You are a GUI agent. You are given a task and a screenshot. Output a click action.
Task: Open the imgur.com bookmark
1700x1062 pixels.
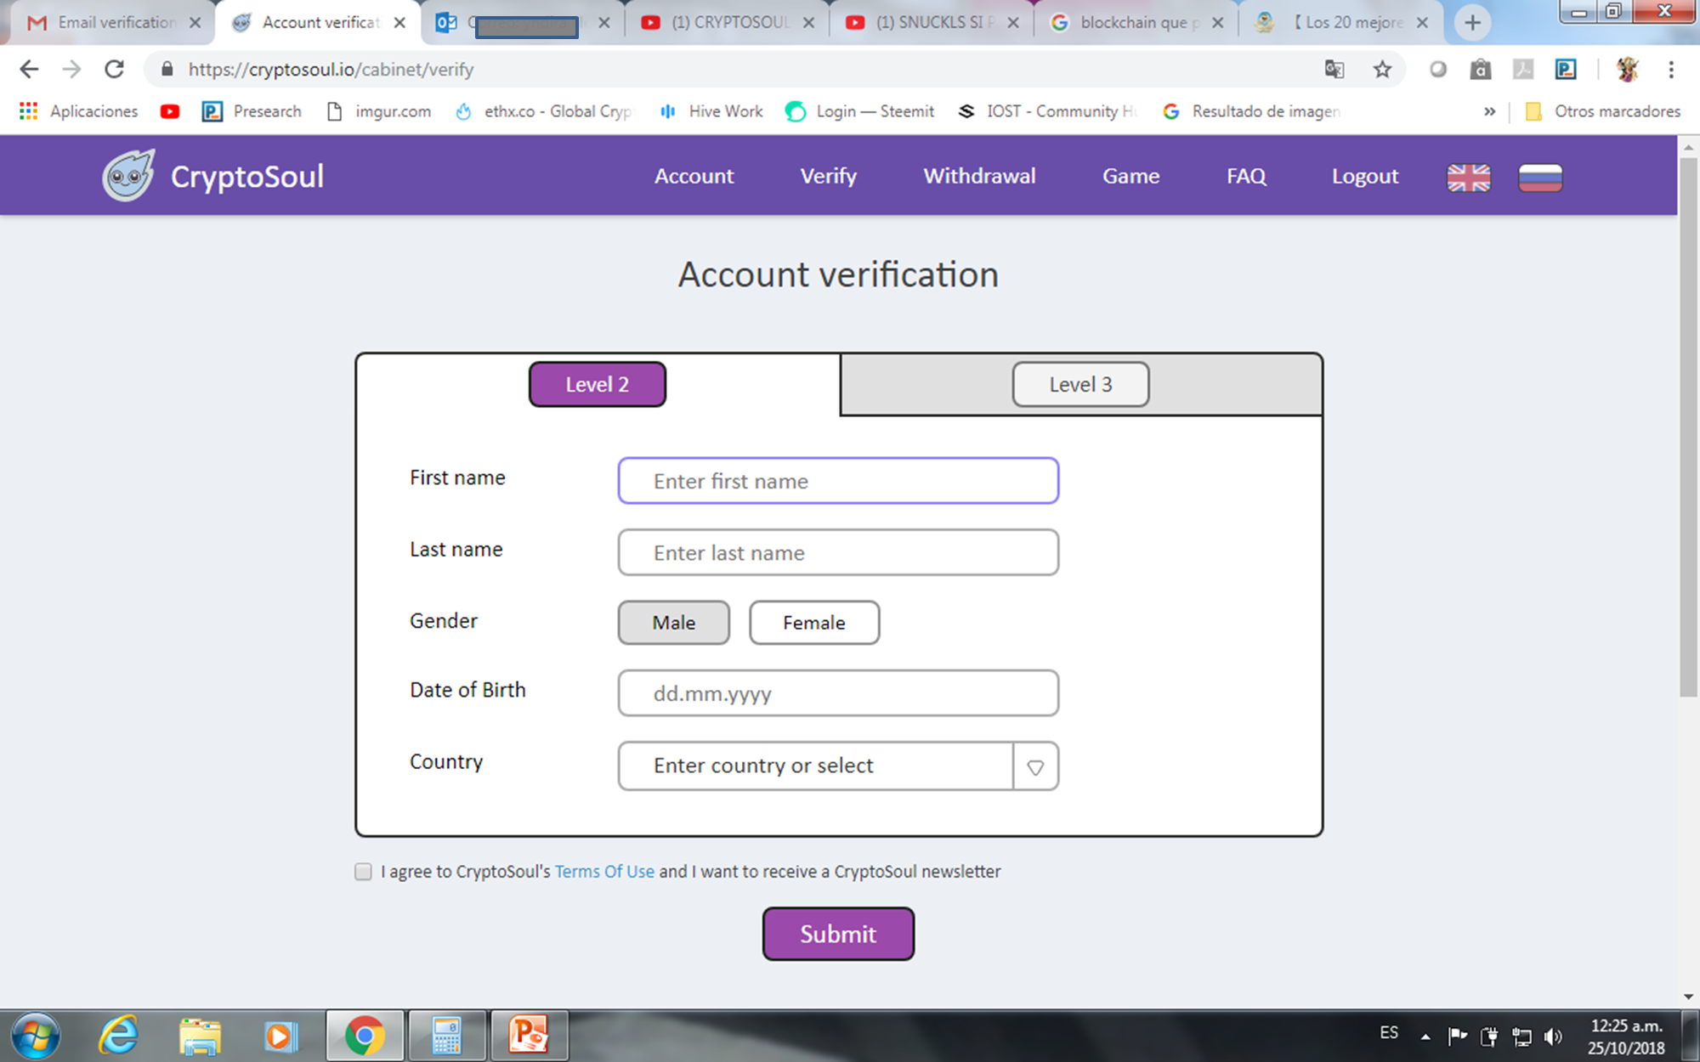[379, 111]
